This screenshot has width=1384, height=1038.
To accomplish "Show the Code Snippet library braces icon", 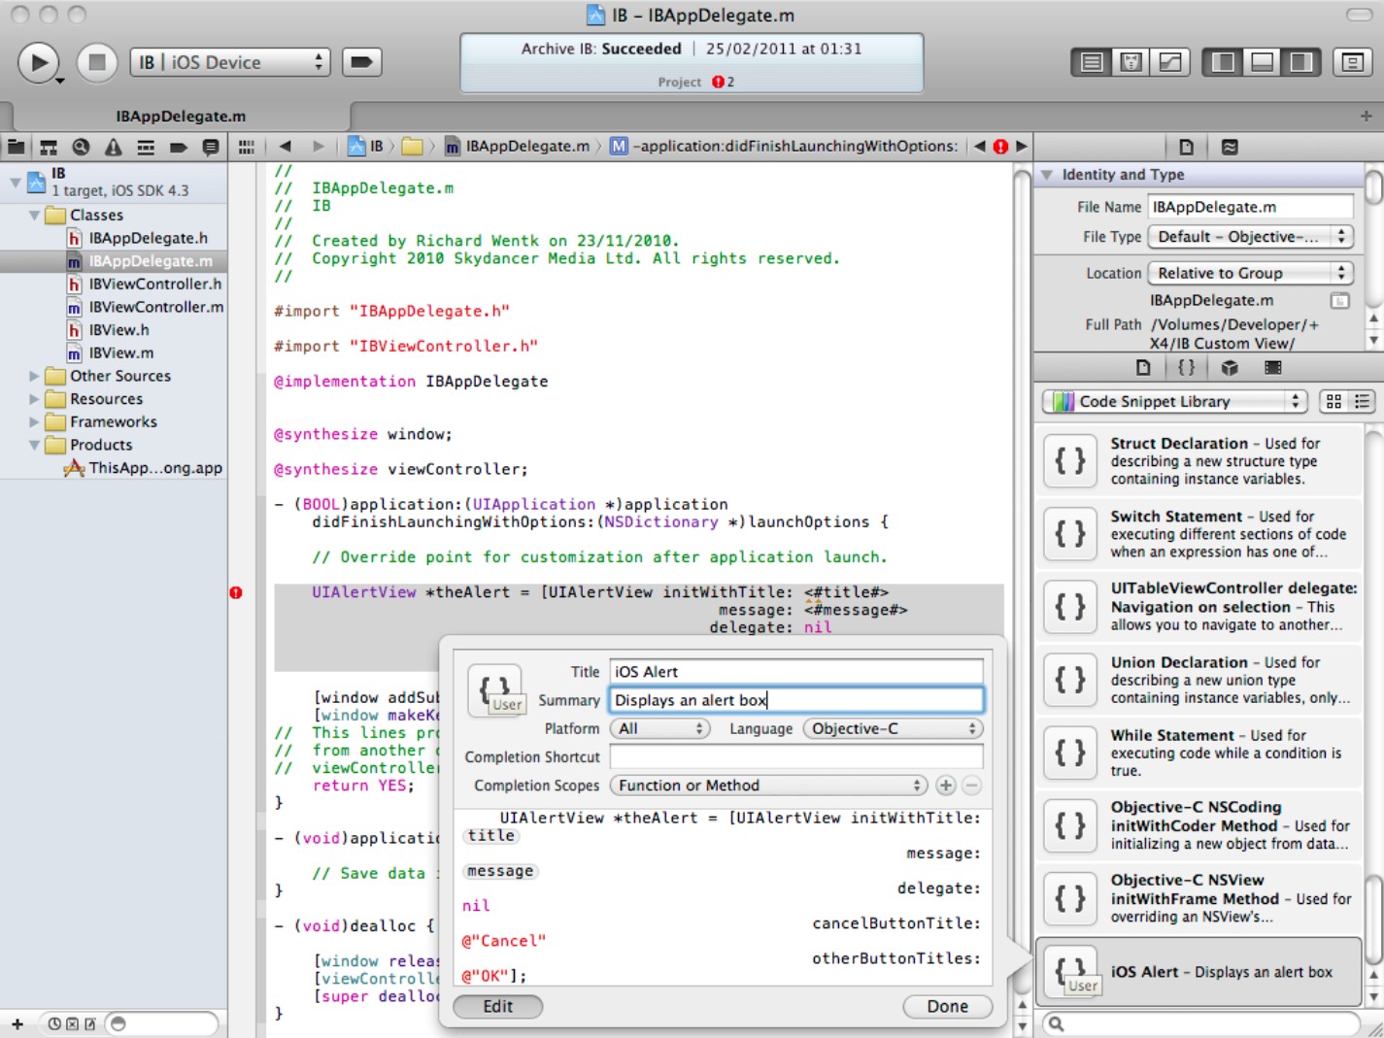I will [1186, 368].
